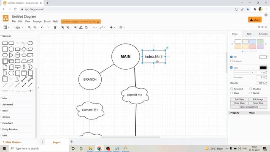This screenshot has width=270, height=152.
Task: Click the To Back toolbar icon
Action: point(68,27)
